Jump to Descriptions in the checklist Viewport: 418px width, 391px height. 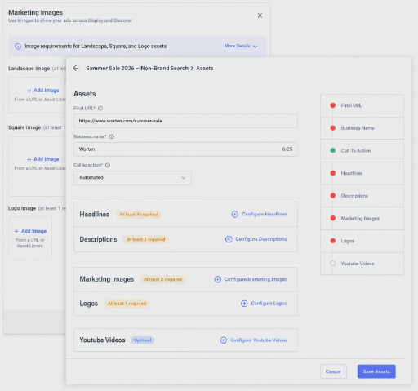coord(362,196)
